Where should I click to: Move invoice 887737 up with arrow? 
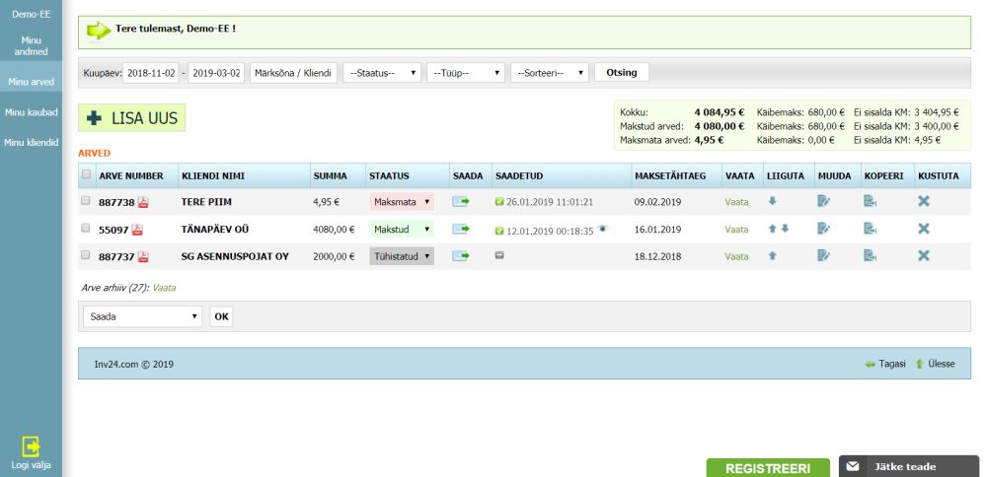click(773, 256)
